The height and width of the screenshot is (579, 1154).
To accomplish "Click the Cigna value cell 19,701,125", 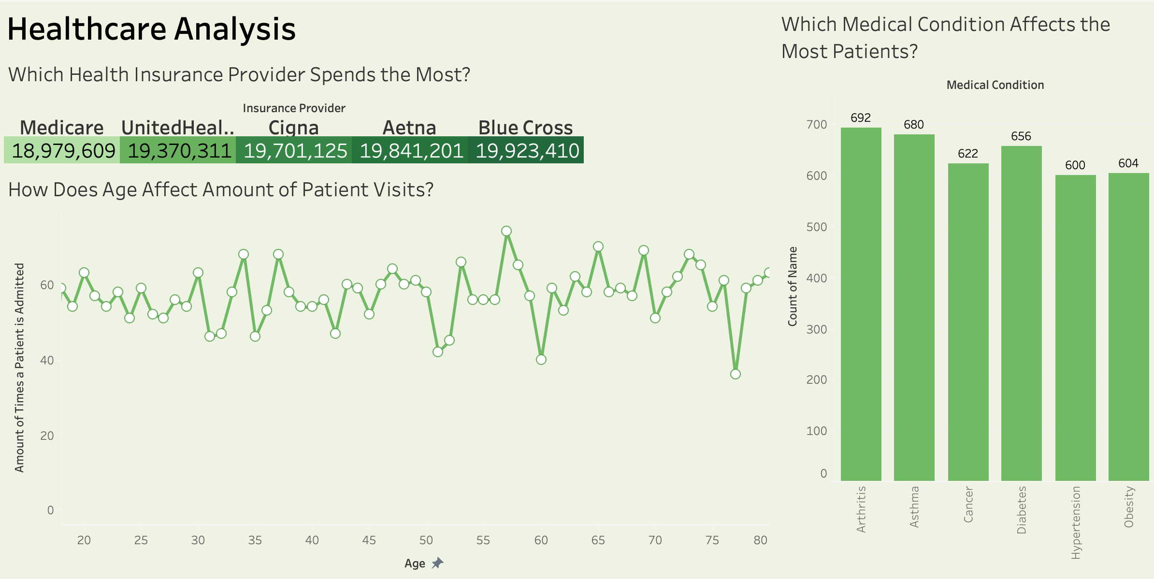I will (294, 150).
